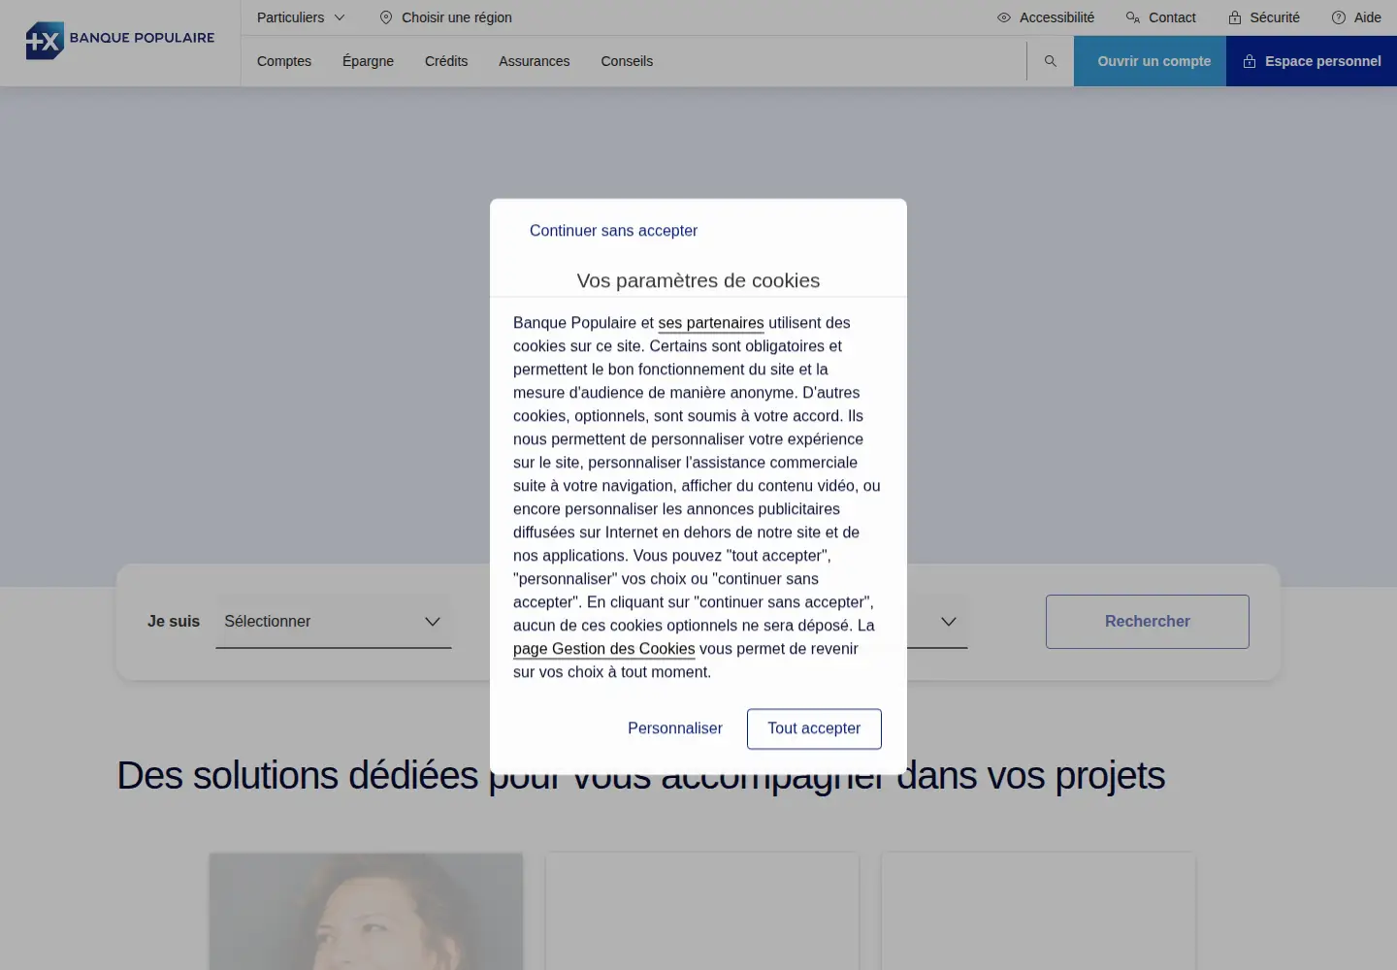Click the padlock icon next to Sécurité
1397x970 pixels.
(1235, 17)
